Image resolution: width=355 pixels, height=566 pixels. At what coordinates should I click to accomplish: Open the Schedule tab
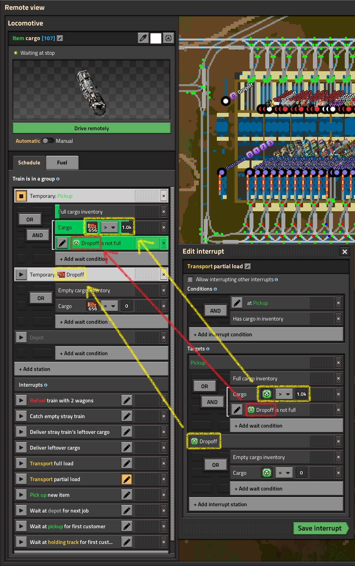tap(29, 162)
